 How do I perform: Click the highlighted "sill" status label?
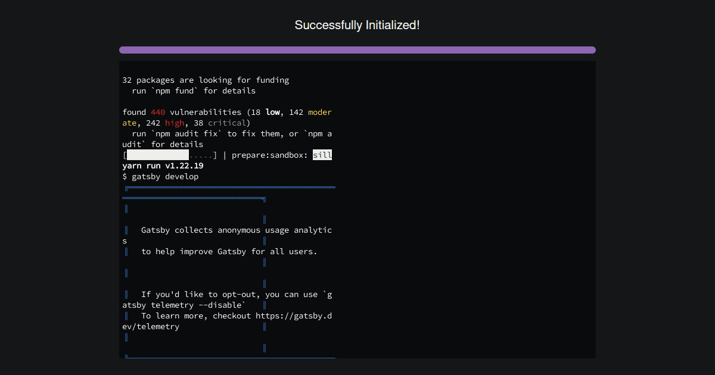324,155
